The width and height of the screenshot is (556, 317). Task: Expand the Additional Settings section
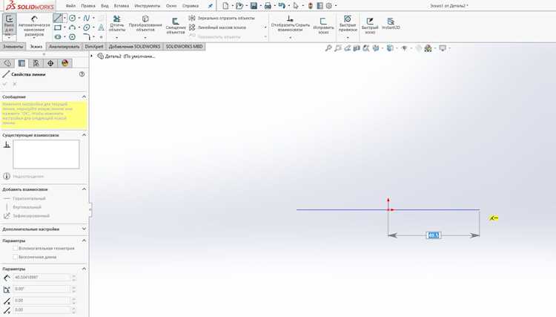tap(84, 229)
